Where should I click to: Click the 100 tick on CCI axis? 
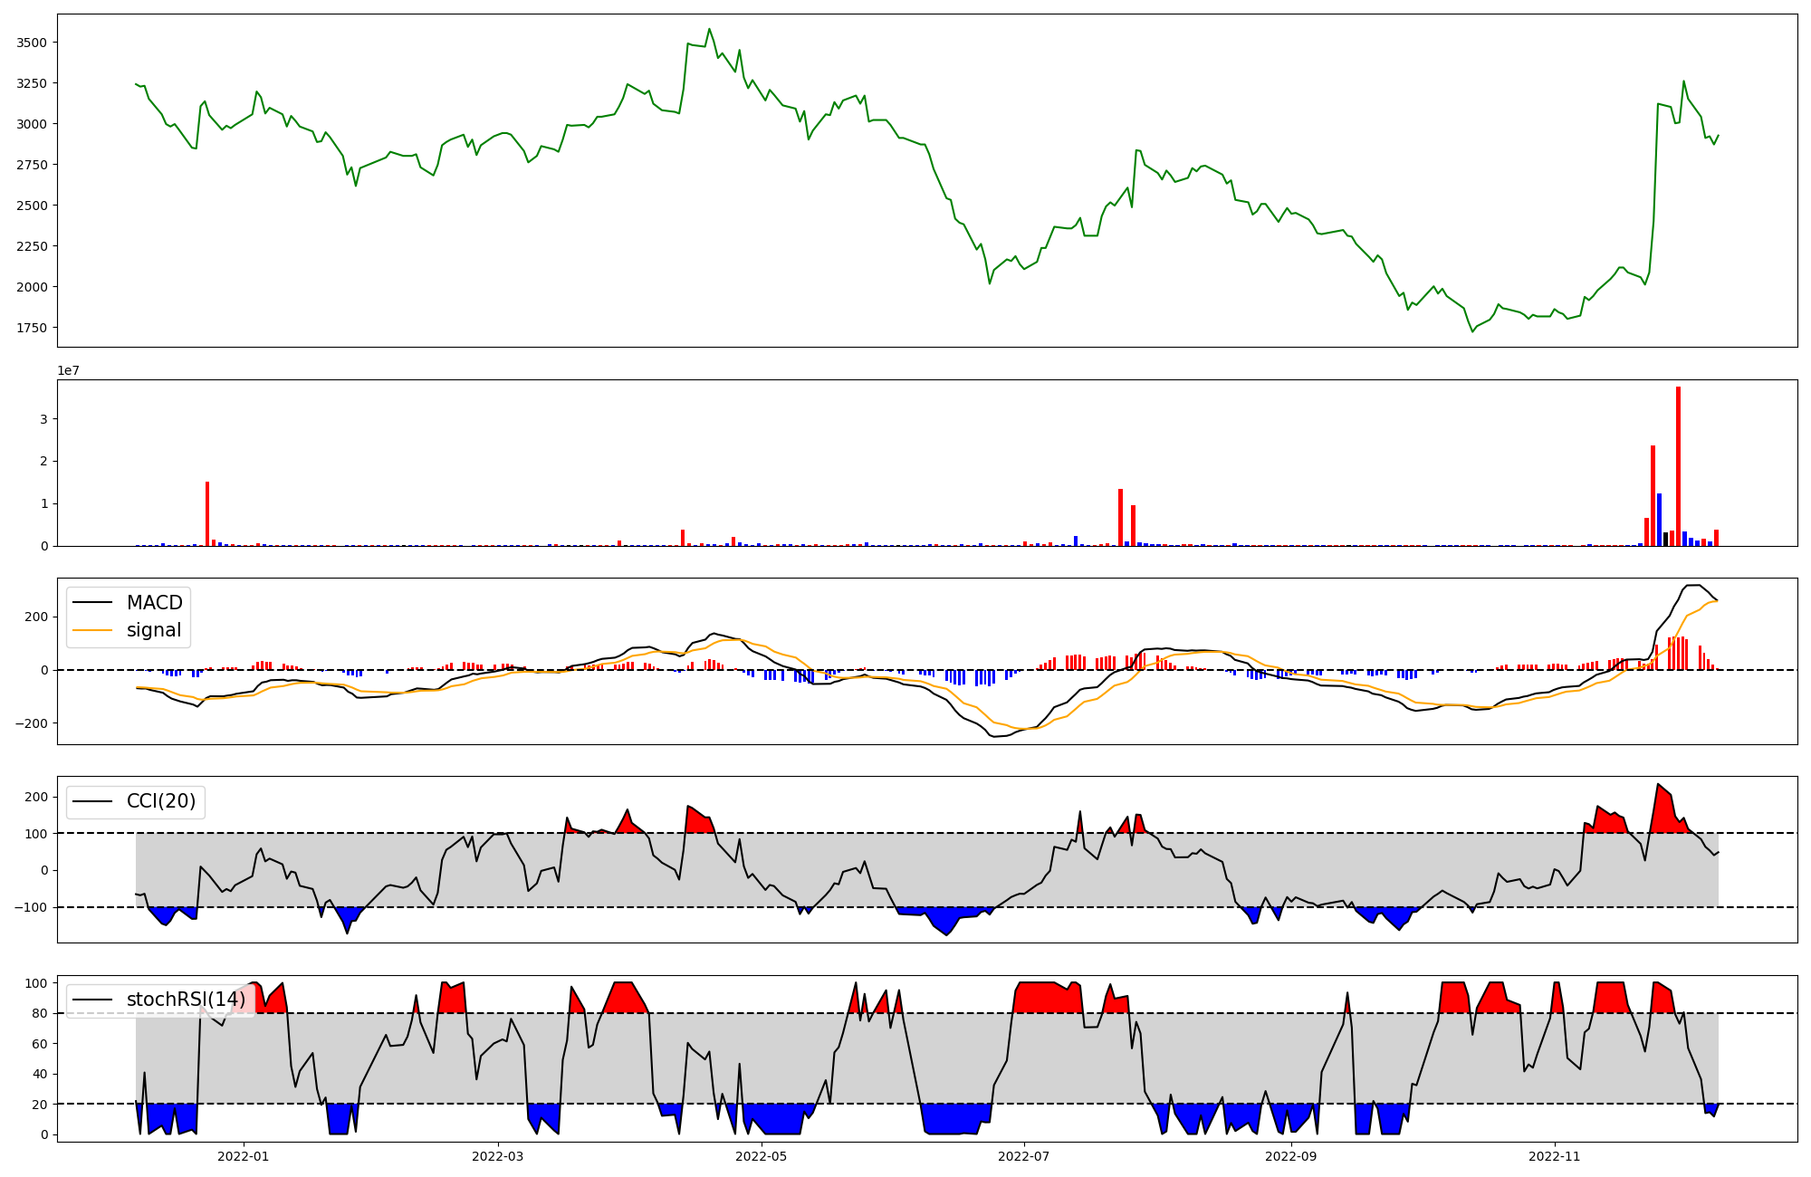pyautogui.click(x=36, y=834)
